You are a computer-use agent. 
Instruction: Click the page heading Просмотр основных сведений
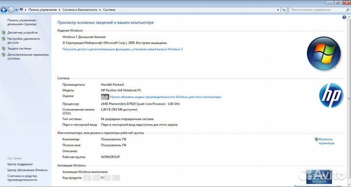pos(105,22)
